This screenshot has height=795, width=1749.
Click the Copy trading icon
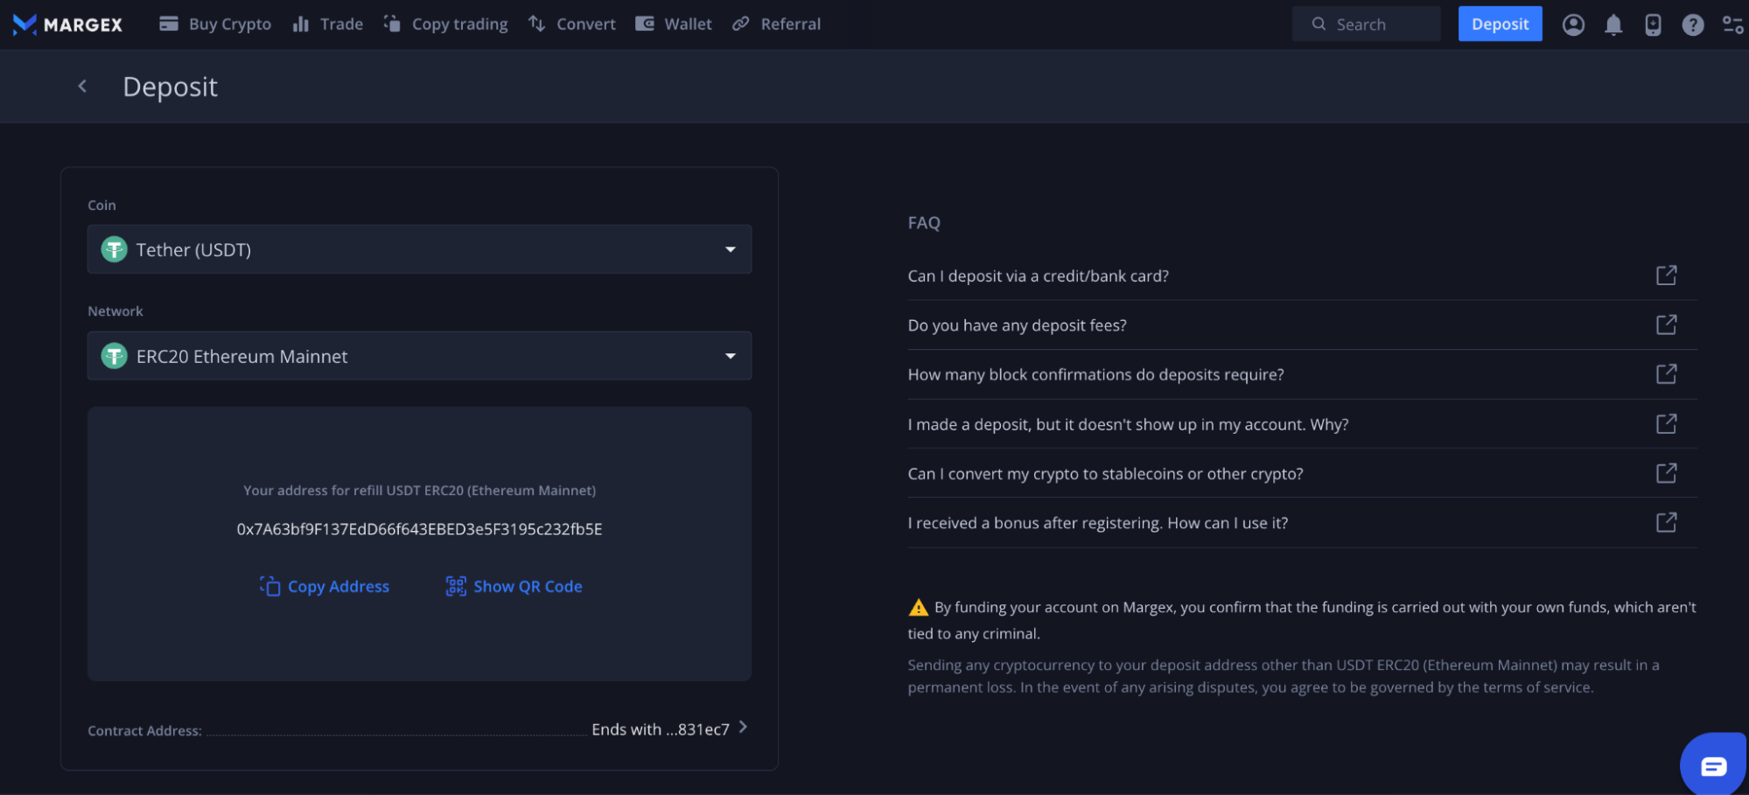[x=392, y=24]
